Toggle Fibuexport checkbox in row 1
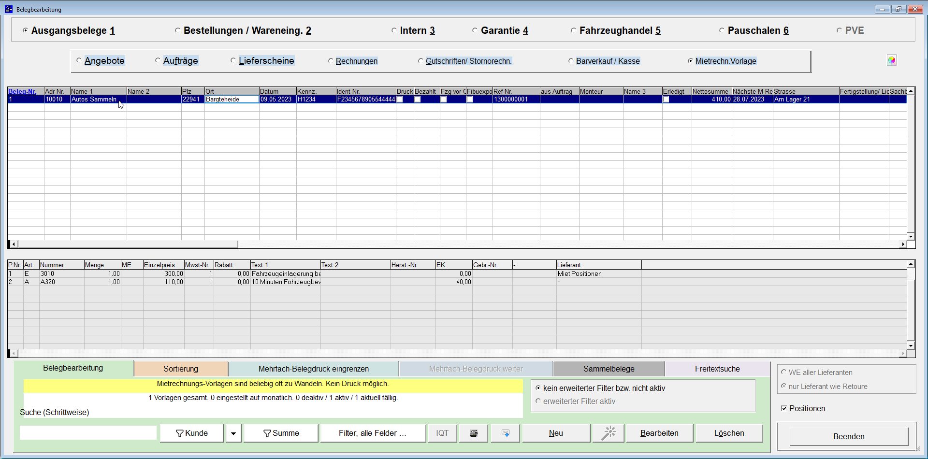Screen dimensions: 928x459 (469, 100)
